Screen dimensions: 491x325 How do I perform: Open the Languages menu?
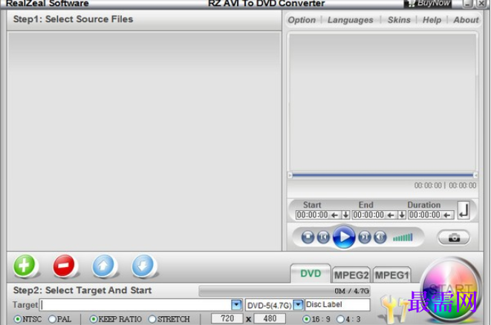click(x=351, y=20)
